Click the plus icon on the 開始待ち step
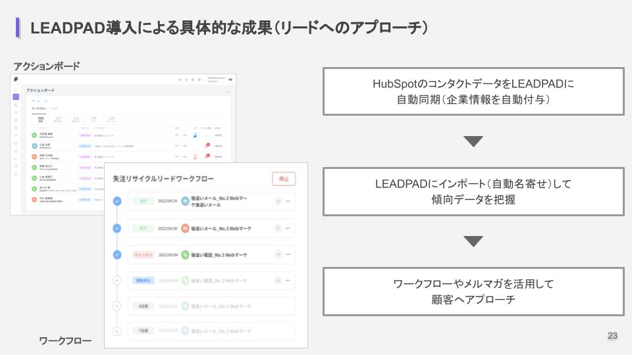Screen dimensions: 632x355 tap(278, 280)
